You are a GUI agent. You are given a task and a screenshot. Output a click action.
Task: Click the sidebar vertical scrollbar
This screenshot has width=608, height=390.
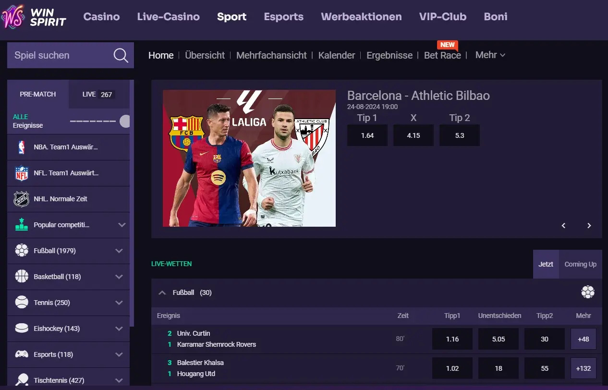(132, 203)
